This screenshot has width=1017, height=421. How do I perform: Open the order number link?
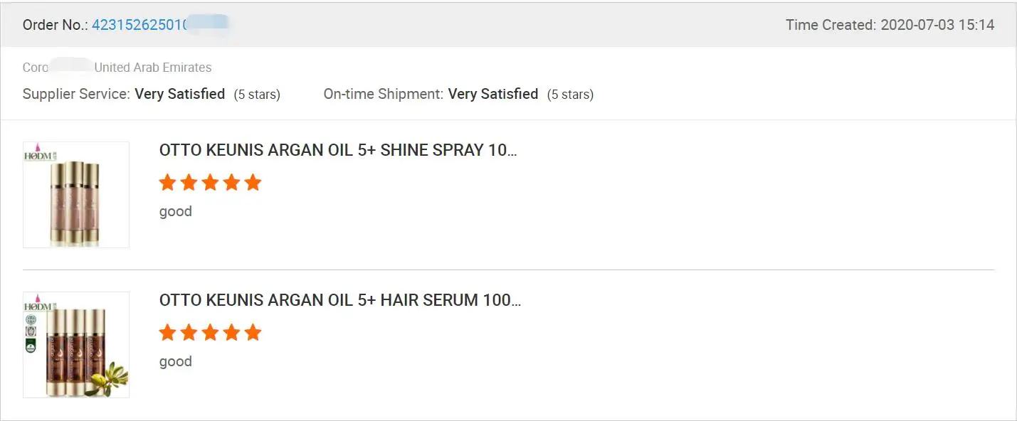coord(139,25)
